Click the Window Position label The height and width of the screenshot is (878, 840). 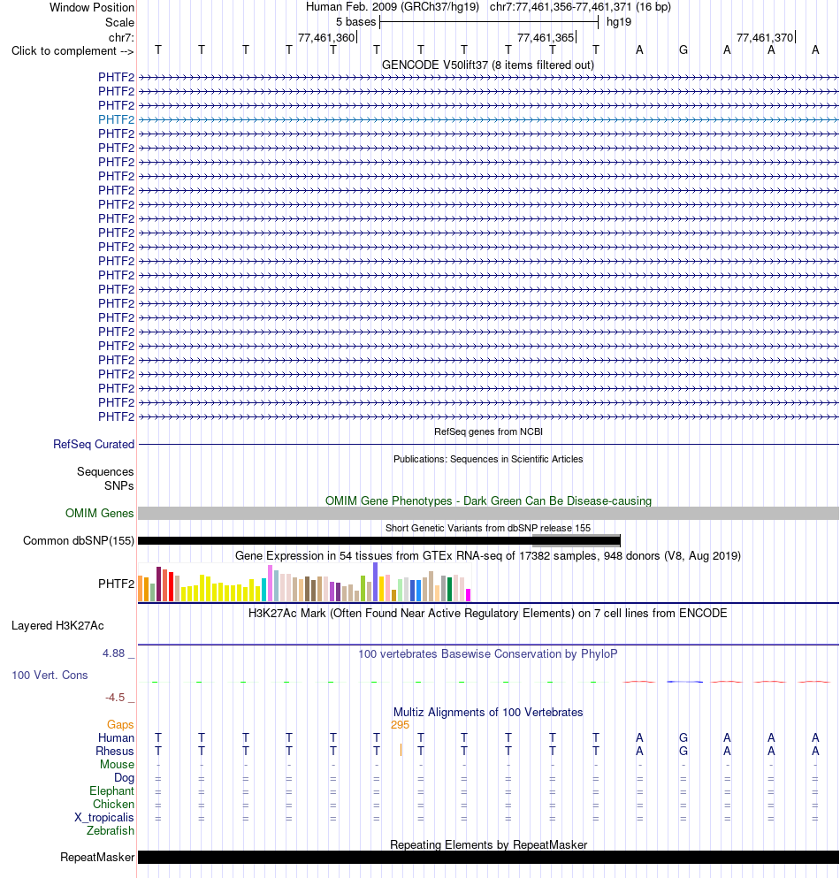pyautogui.click(x=92, y=8)
